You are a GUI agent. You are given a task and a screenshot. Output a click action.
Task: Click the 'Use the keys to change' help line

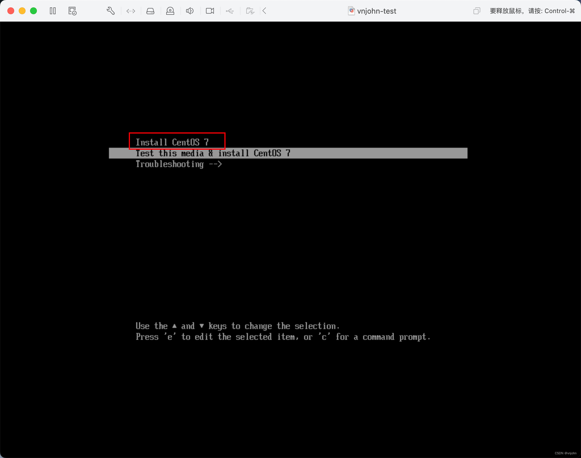(238, 326)
